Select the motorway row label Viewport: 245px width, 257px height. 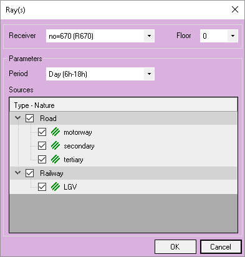pyautogui.click(x=78, y=132)
